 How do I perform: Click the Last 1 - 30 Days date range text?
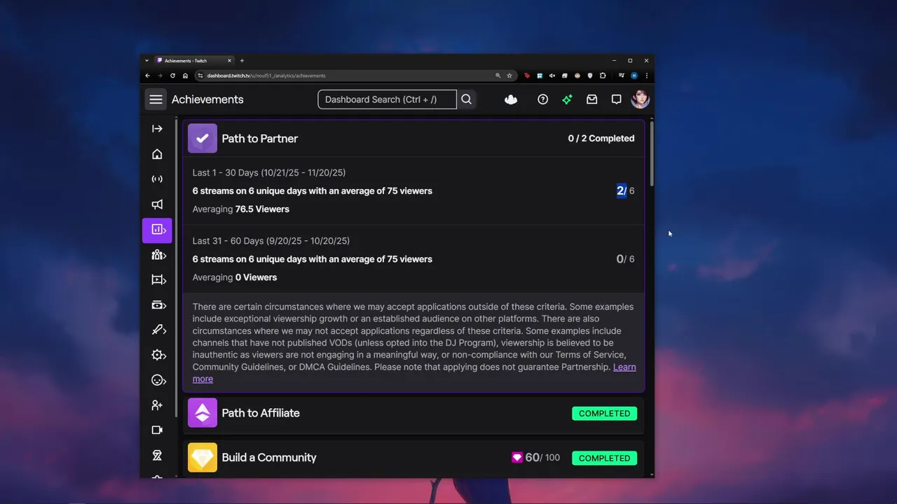click(269, 173)
